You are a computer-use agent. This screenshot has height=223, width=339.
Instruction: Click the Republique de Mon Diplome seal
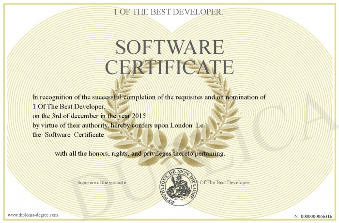(x=179, y=187)
